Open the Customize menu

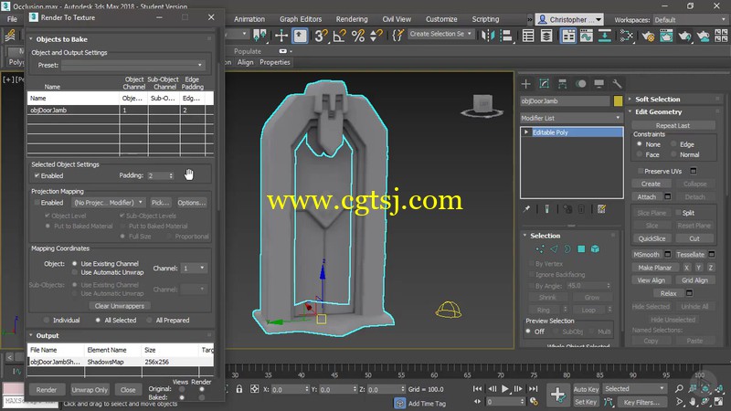[441, 19]
